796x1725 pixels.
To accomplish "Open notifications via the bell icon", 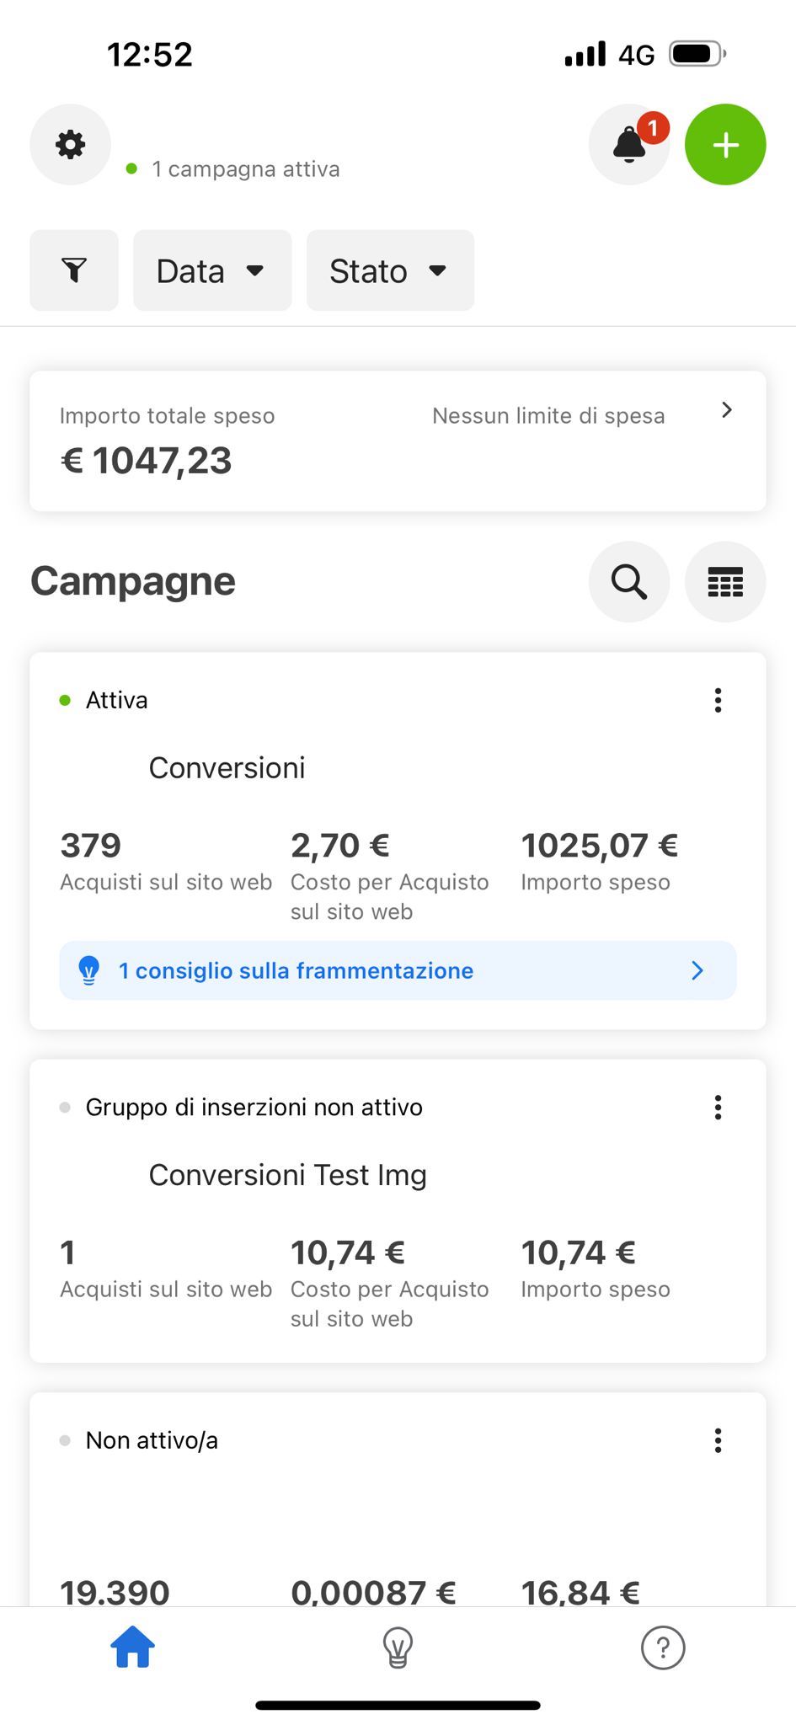I will click(628, 145).
